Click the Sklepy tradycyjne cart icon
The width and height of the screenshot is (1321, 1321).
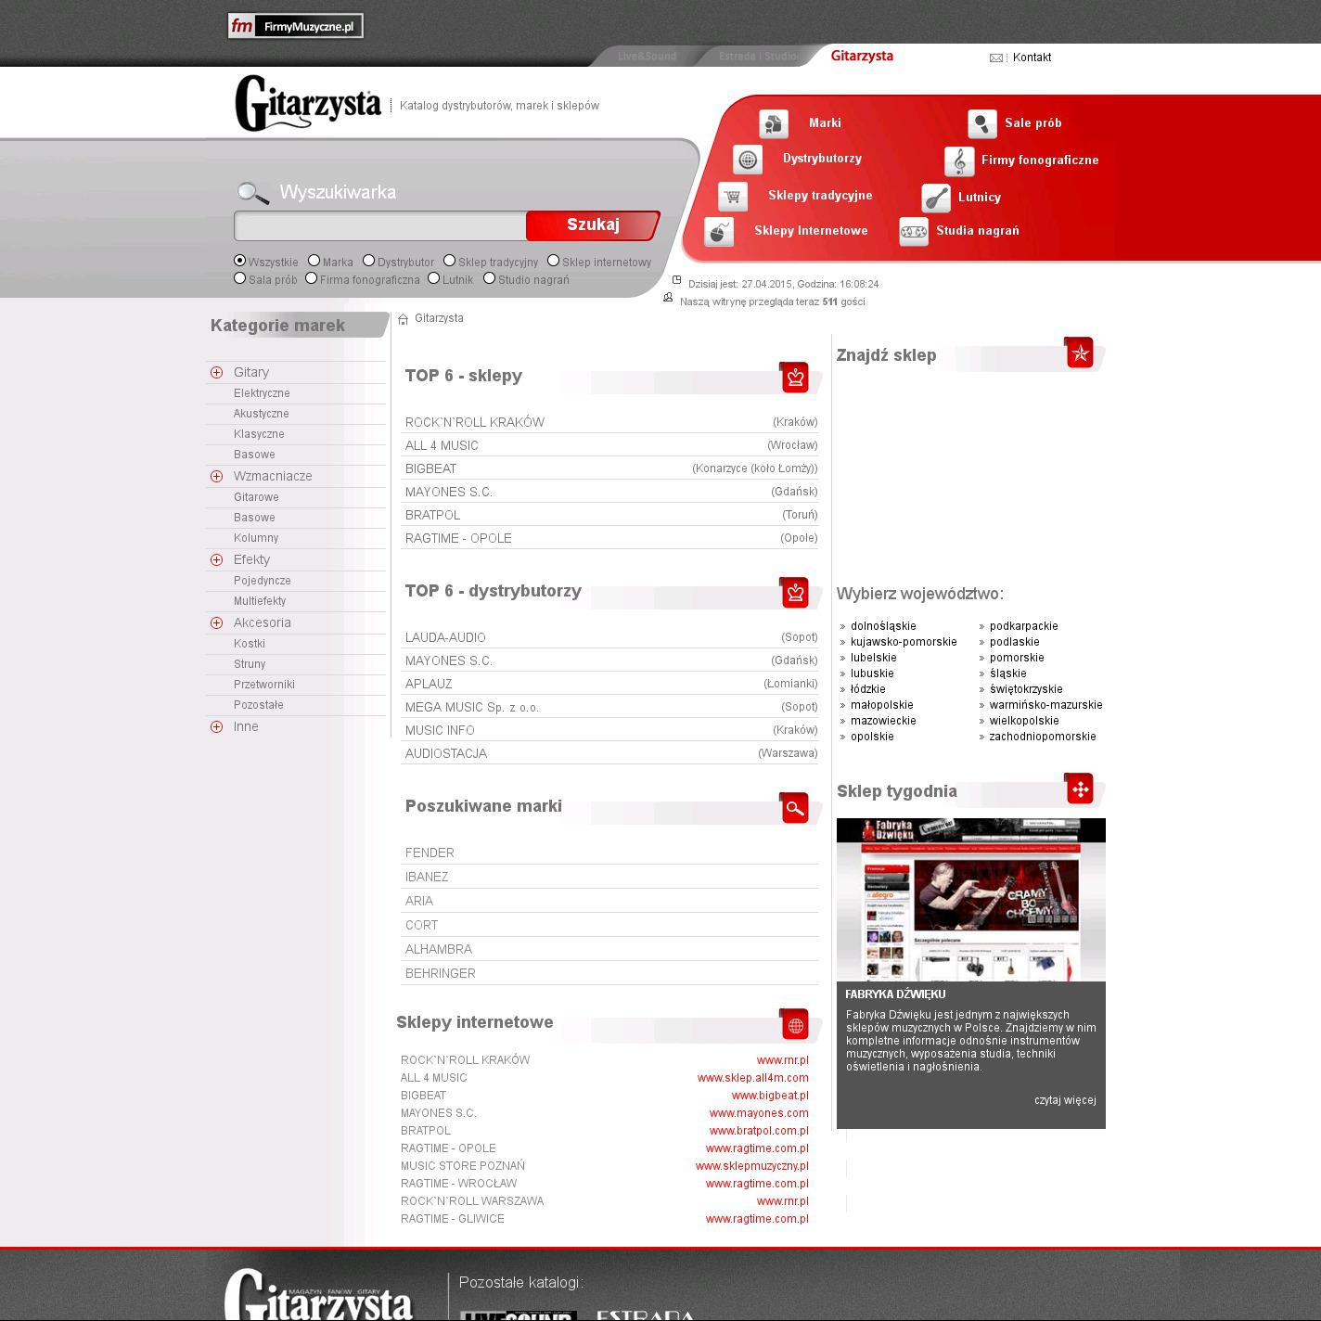(x=733, y=196)
